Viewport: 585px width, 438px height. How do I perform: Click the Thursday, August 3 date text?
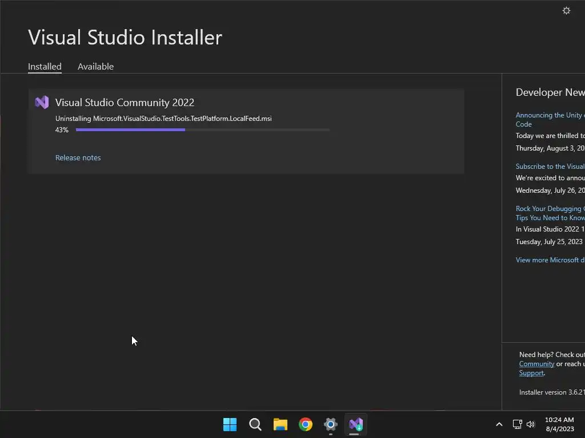click(550, 148)
